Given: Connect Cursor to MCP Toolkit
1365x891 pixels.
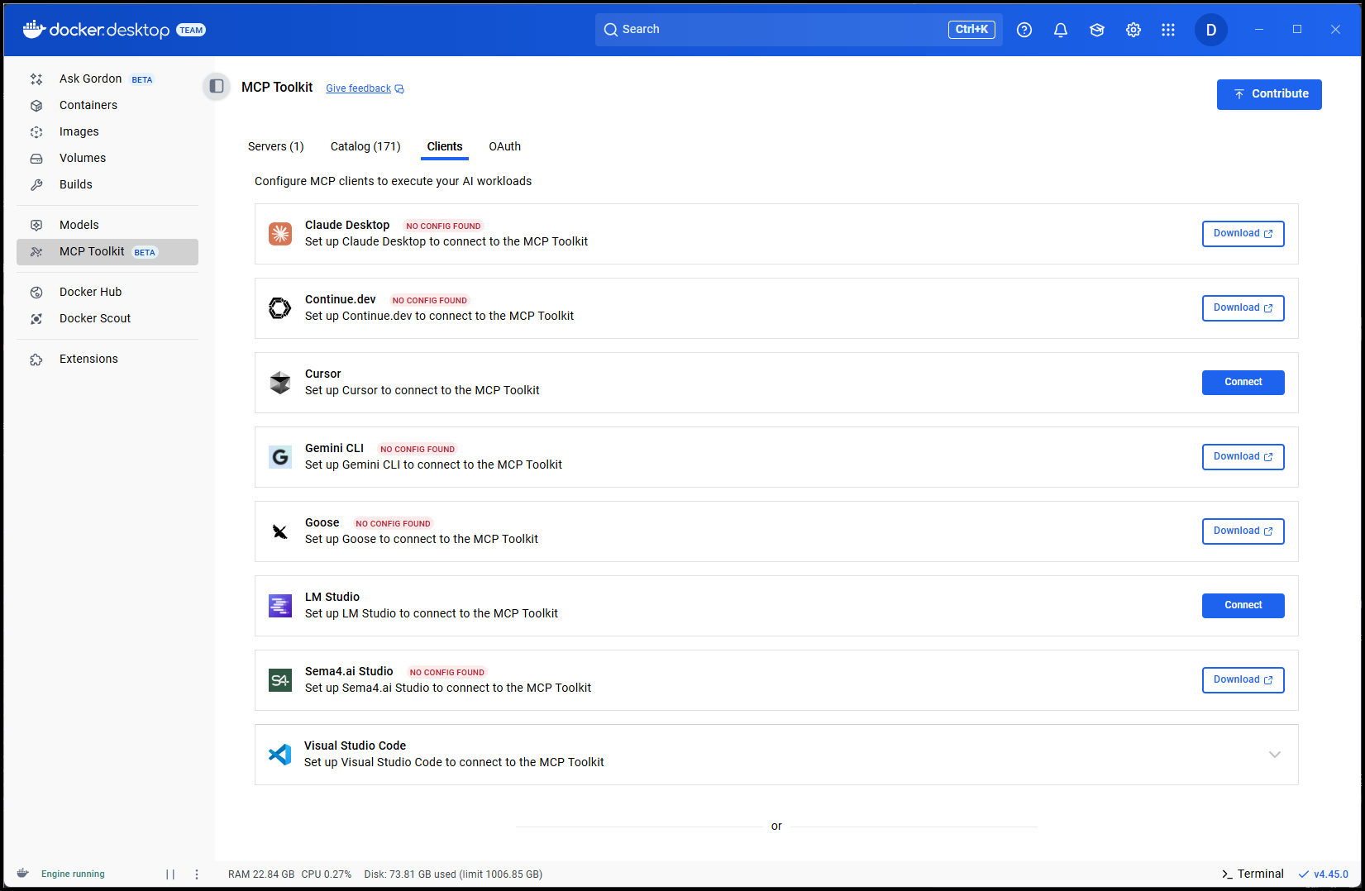Looking at the screenshot, I should [x=1243, y=382].
